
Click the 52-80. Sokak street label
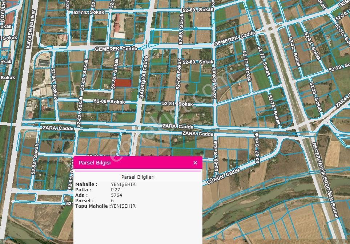click(x=198, y=62)
